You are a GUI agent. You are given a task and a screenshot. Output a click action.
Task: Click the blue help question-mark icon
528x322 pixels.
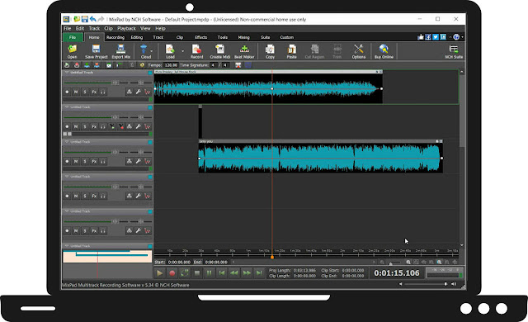[456, 37]
